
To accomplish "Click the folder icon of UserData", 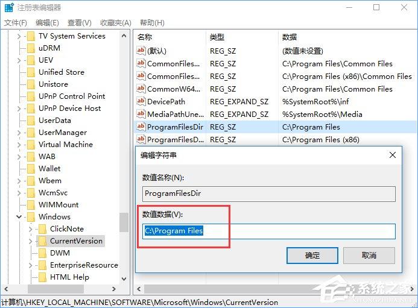I will pyautogui.click(x=31, y=121).
